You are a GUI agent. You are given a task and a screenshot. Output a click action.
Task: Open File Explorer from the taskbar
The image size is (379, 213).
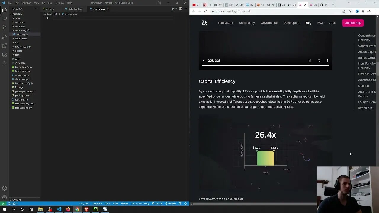tap(41, 209)
